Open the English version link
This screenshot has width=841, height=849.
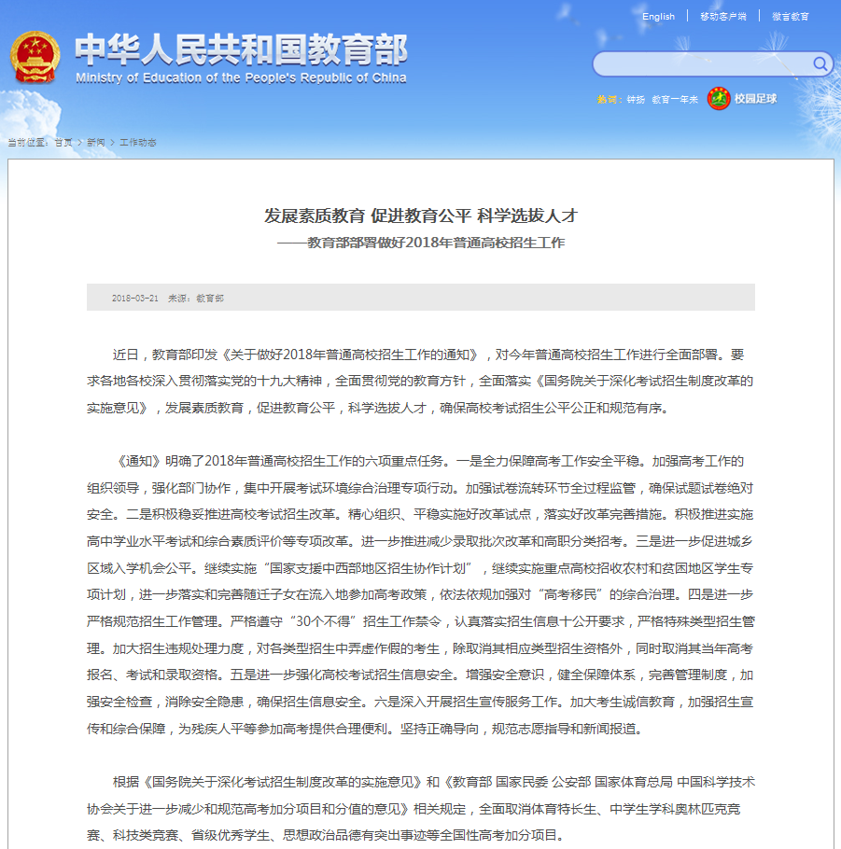pos(658,16)
